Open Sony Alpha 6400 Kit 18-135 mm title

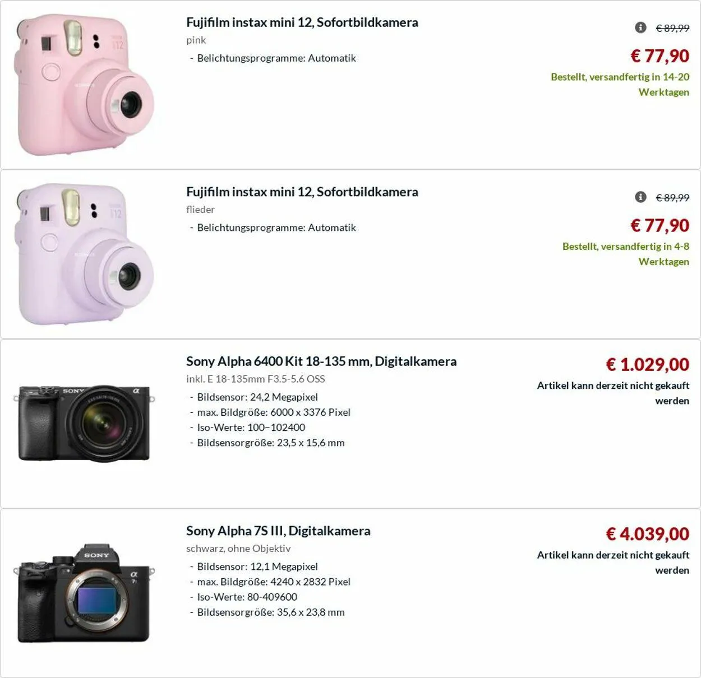tap(321, 361)
